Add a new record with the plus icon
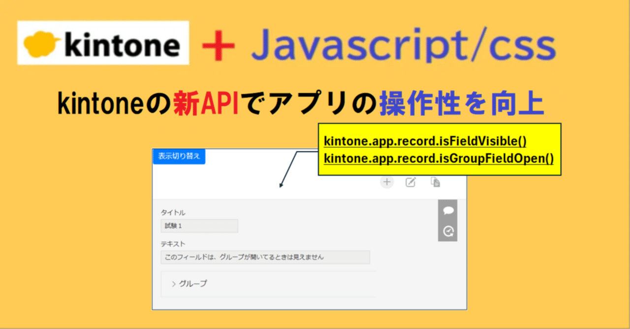Image resolution: width=630 pixels, height=329 pixels. [387, 182]
